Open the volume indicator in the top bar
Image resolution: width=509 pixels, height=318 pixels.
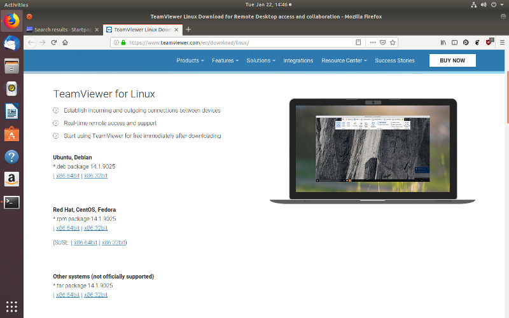click(484, 4)
